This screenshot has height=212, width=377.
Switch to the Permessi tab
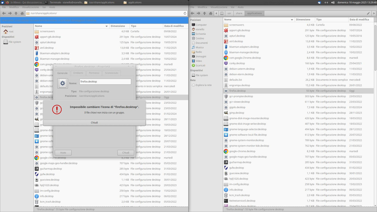coord(94,73)
